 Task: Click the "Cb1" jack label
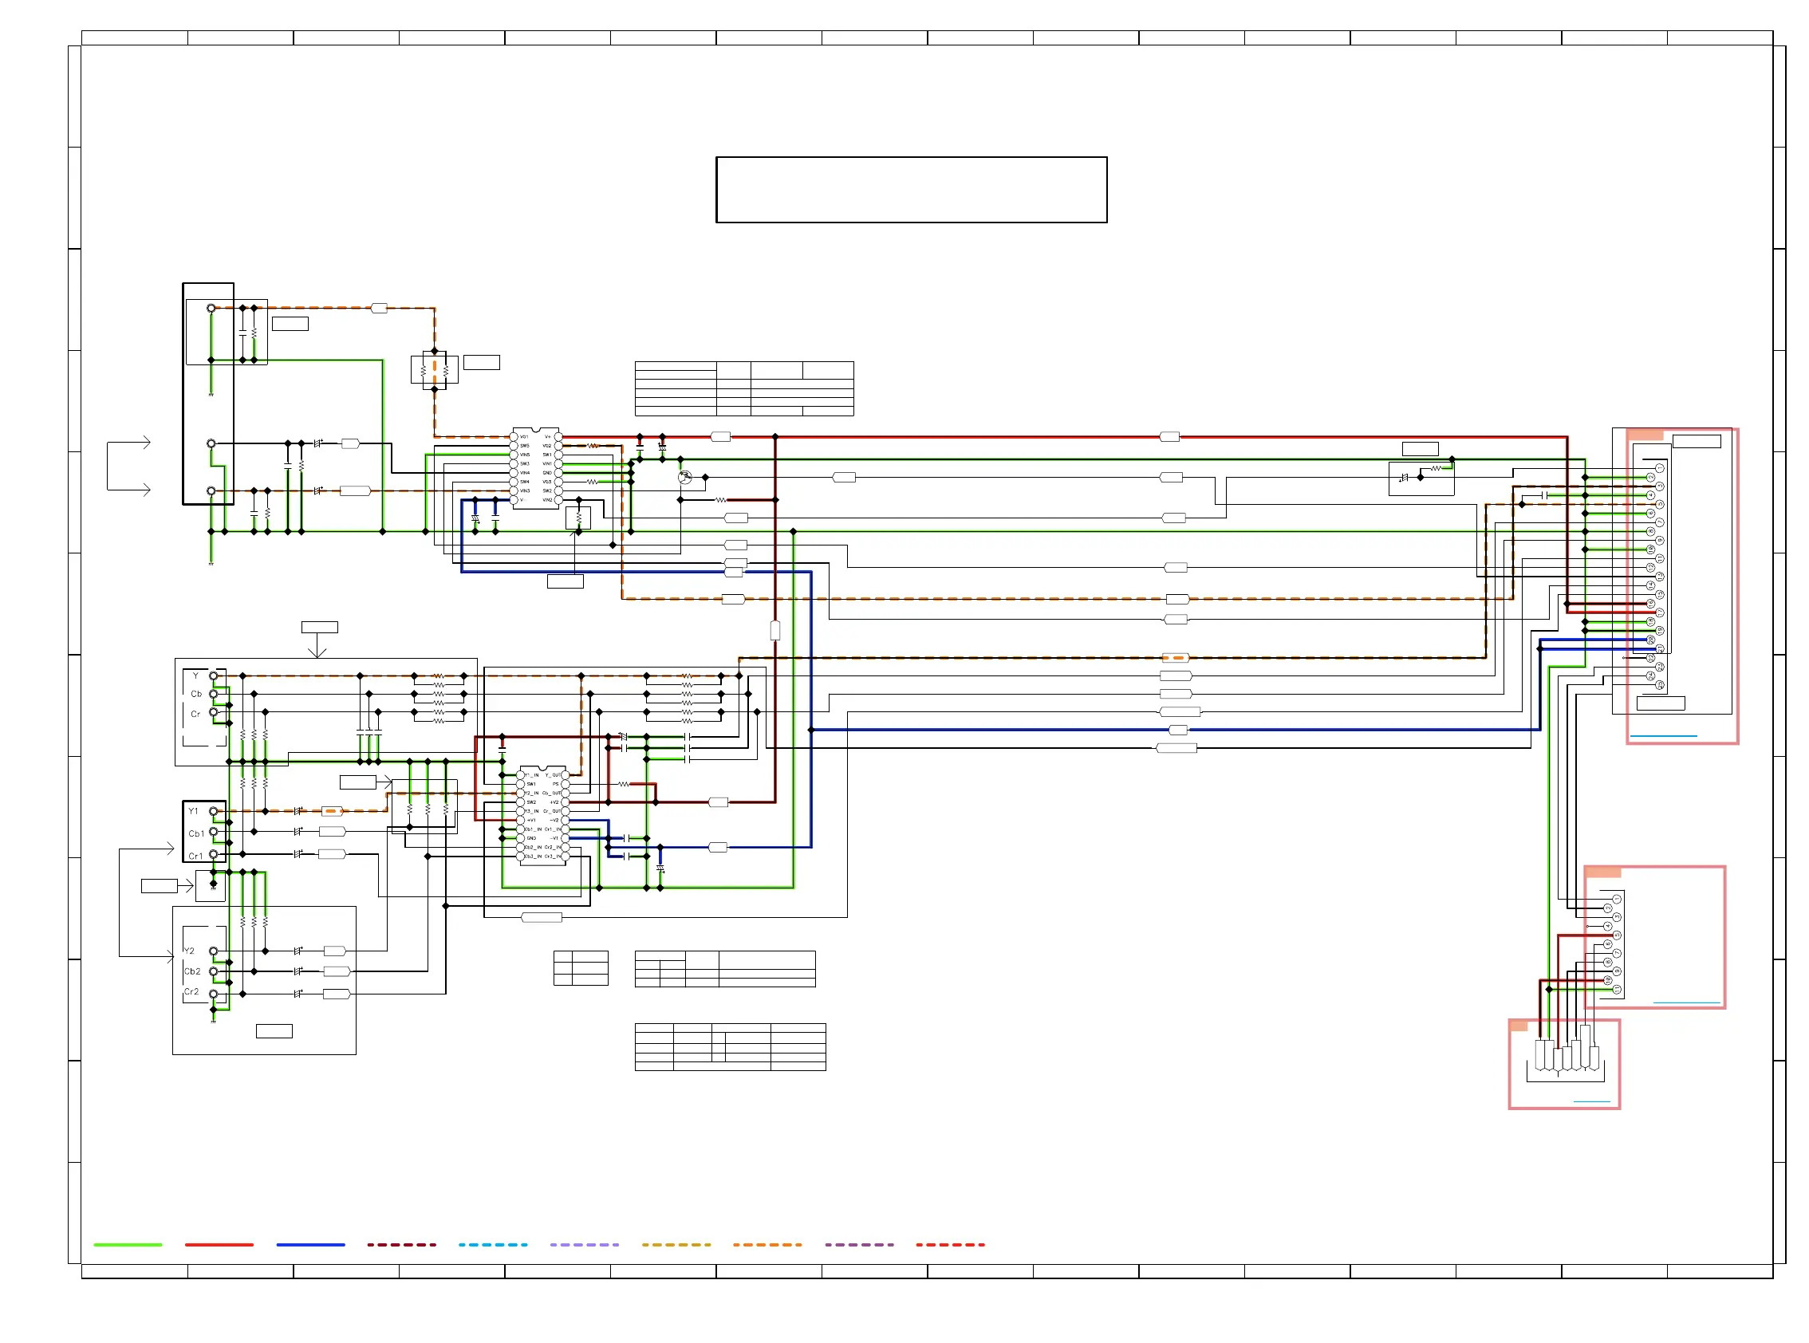coord(196,834)
